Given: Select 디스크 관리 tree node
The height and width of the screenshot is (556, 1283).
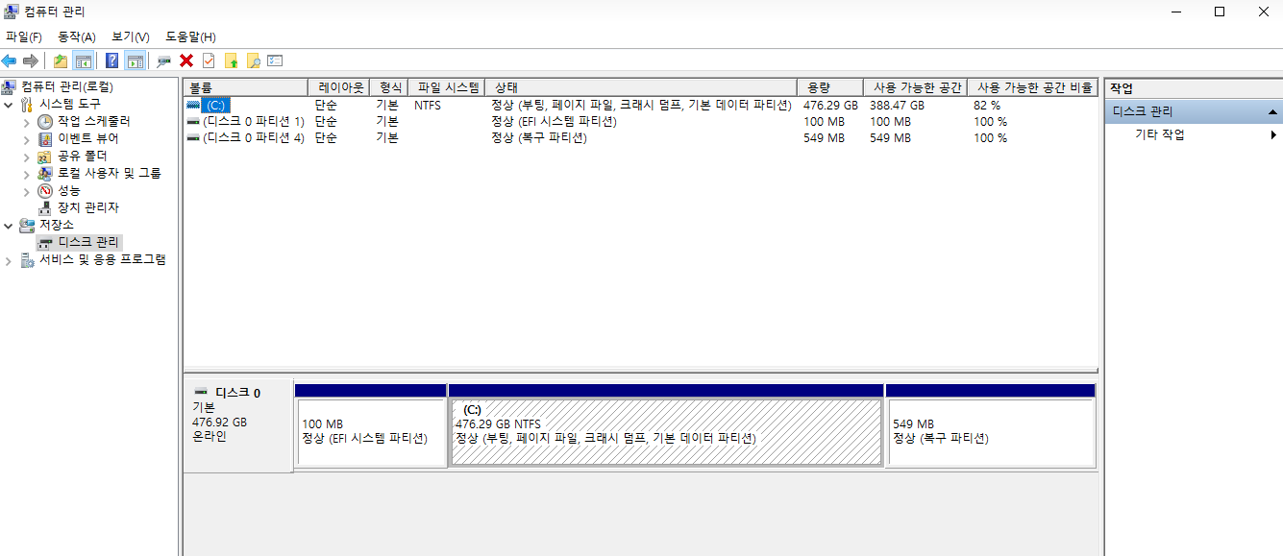Looking at the screenshot, I should [x=88, y=242].
